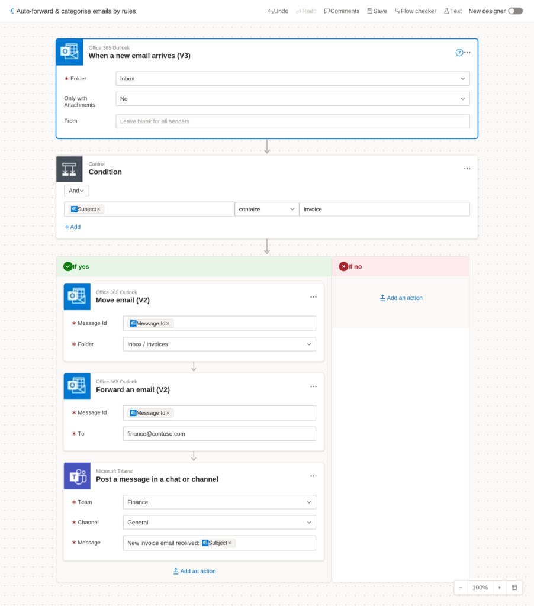Open more options on Move email card

pyautogui.click(x=314, y=297)
